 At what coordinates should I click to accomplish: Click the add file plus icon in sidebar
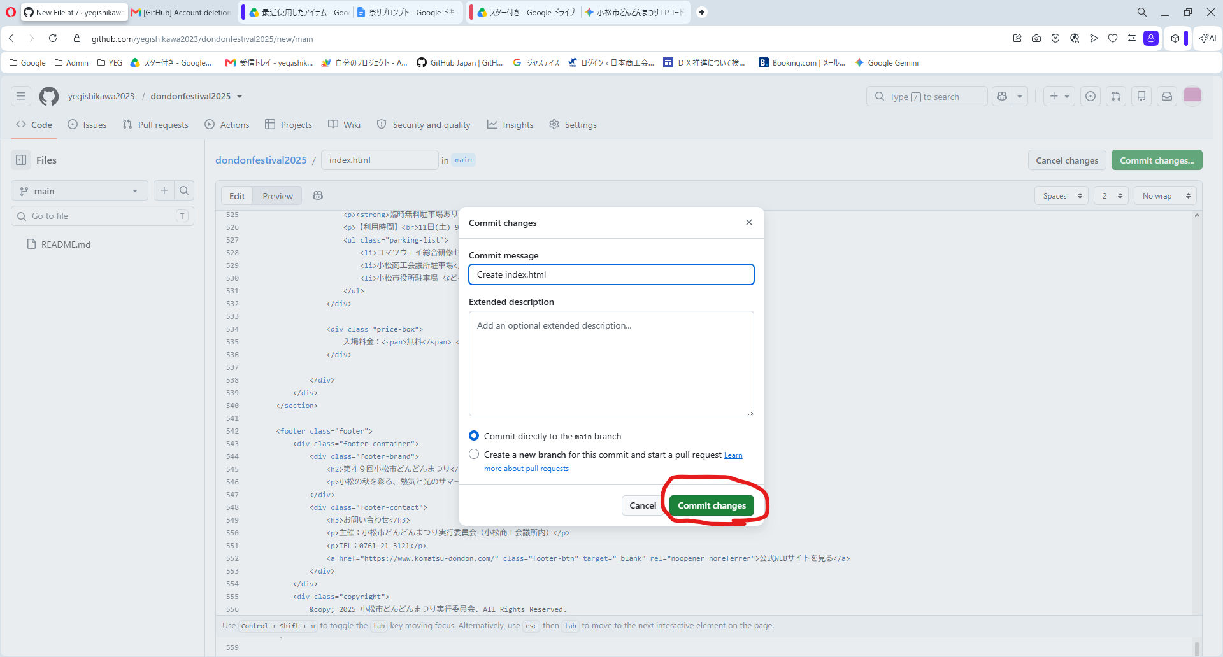click(164, 190)
